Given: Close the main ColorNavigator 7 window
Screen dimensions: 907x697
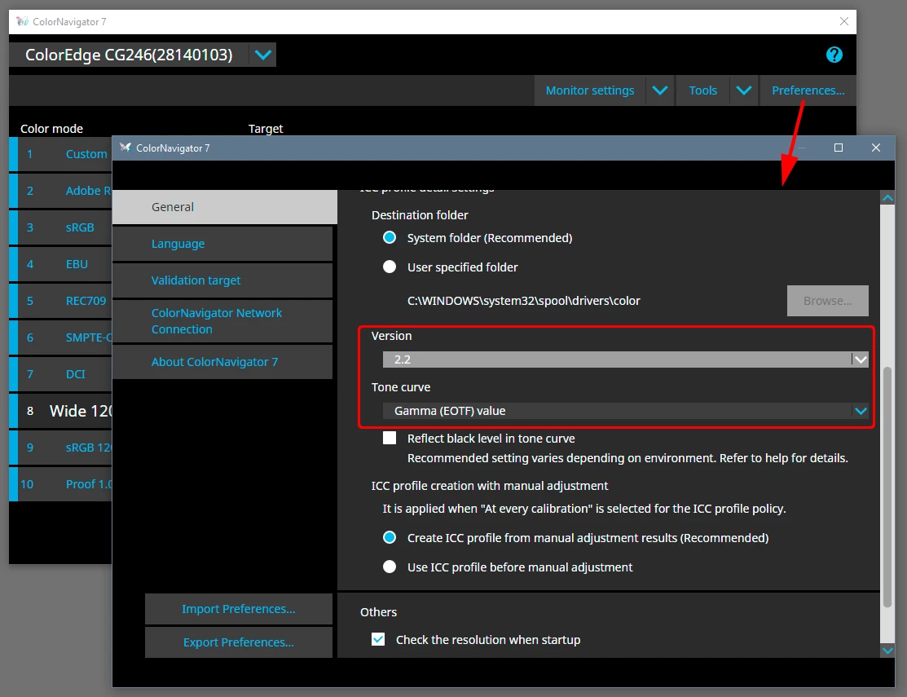Looking at the screenshot, I should pos(844,21).
